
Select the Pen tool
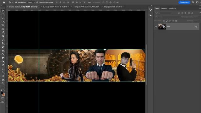pyautogui.click(x=3, y=65)
